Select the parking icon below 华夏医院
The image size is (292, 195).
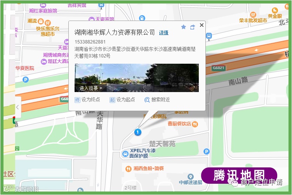point(26,80)
